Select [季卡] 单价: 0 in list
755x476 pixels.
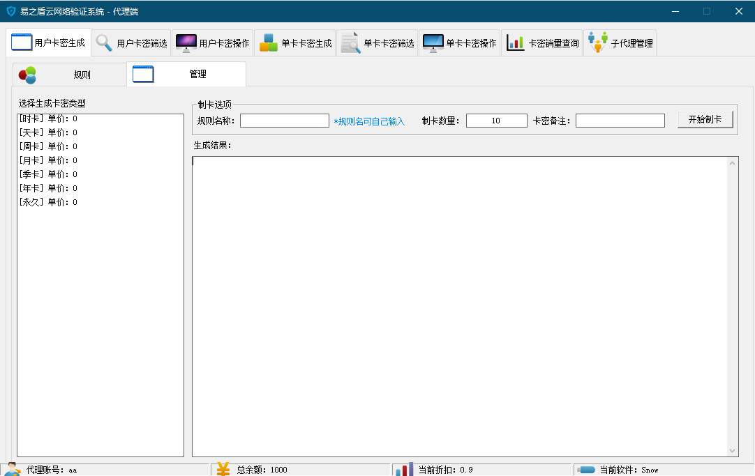tap(100, 174)
